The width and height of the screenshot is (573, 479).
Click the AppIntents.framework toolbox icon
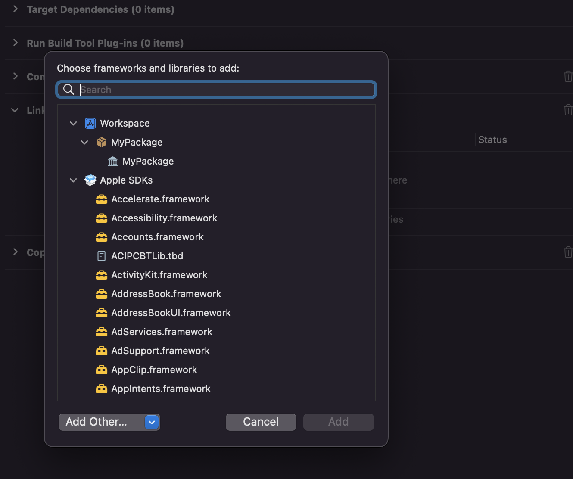coord(102,389)
